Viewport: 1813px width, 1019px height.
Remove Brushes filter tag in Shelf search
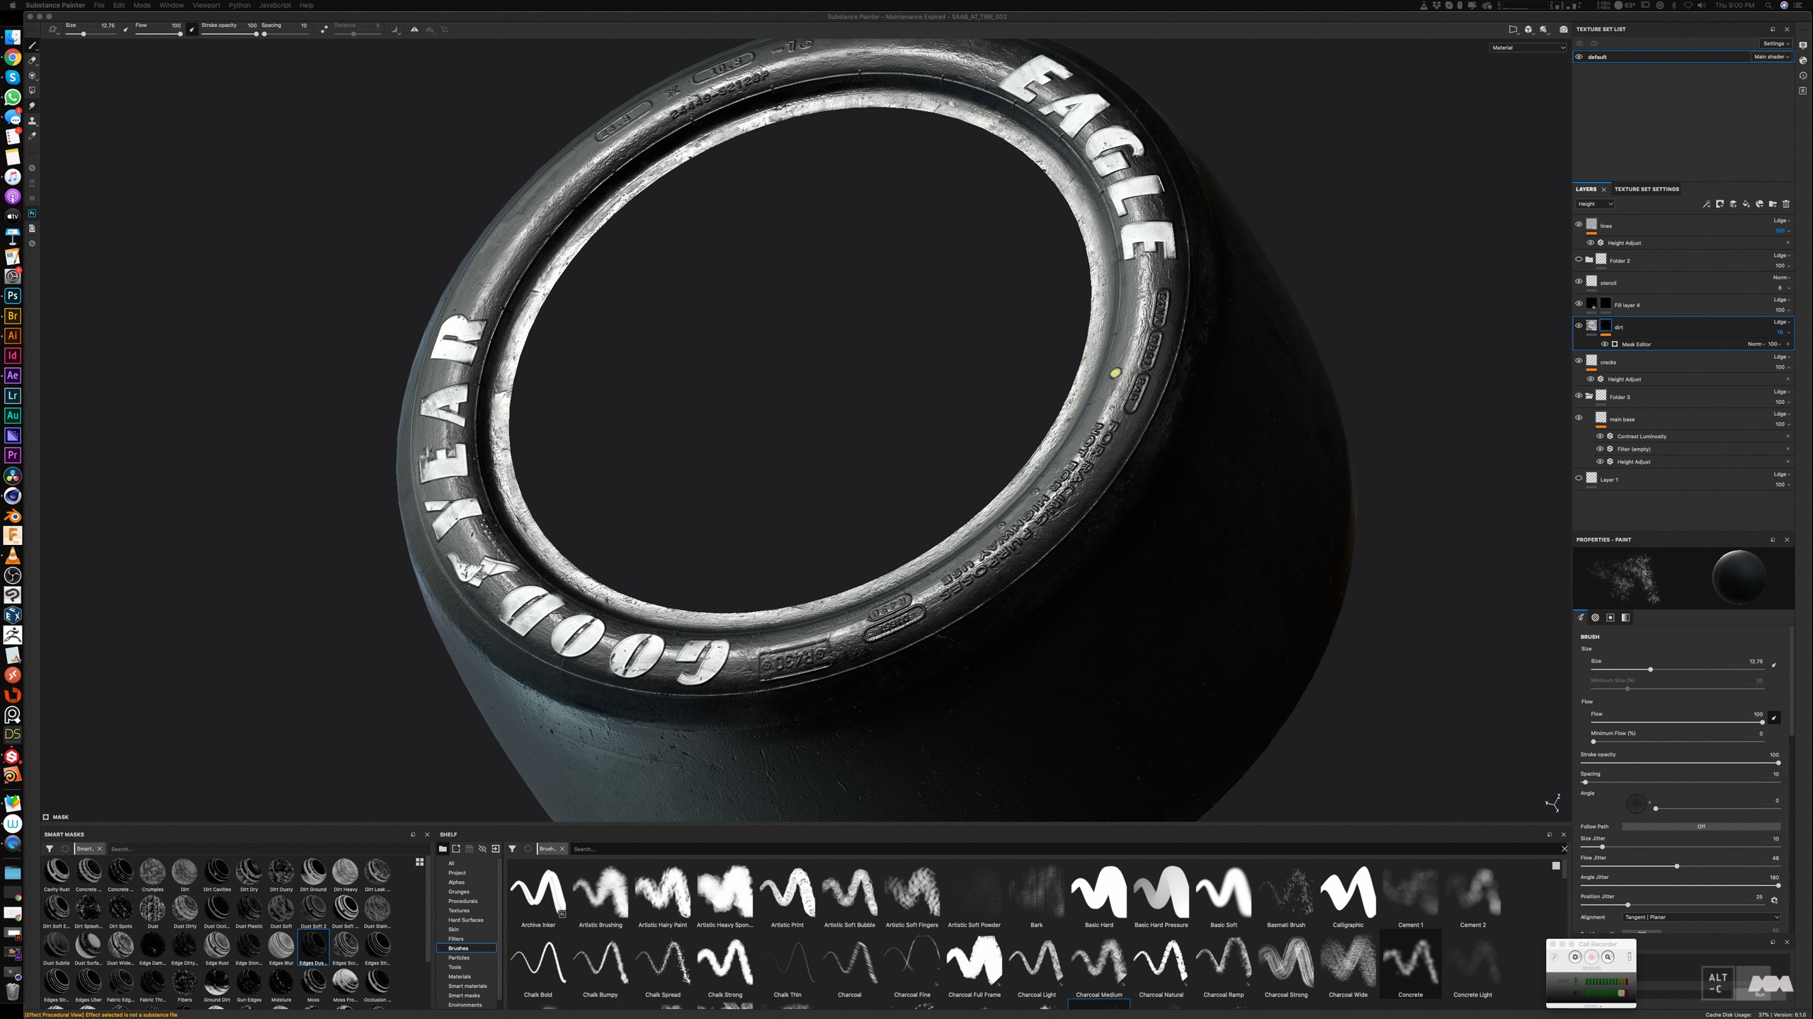coord(562,849)
